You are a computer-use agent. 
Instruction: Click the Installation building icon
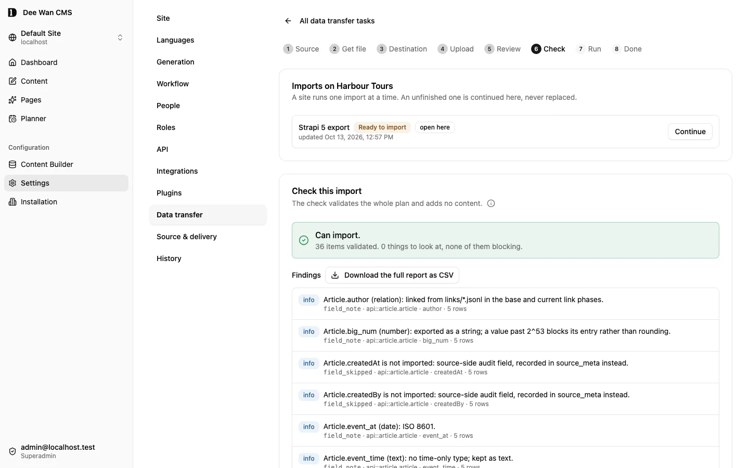point(12,202)
